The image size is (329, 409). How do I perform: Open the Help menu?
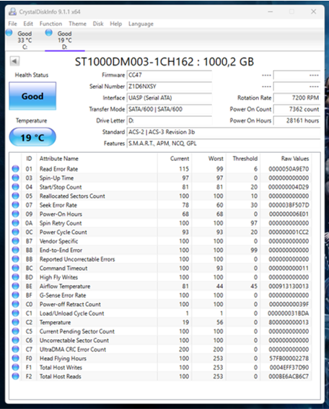click(x=116, y=24)
